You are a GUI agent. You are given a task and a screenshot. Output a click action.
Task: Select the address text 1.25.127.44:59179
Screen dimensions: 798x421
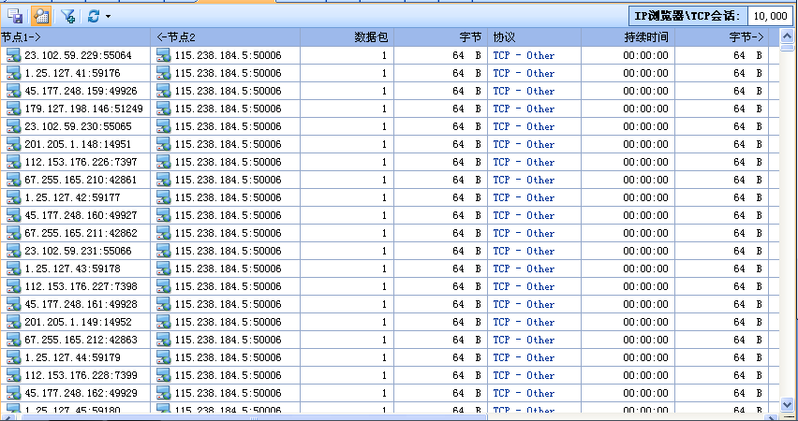[x=72, y=358]
